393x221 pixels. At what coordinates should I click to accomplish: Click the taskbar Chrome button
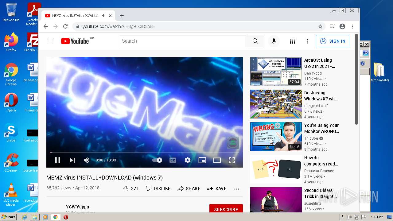[x=55, y=217]
